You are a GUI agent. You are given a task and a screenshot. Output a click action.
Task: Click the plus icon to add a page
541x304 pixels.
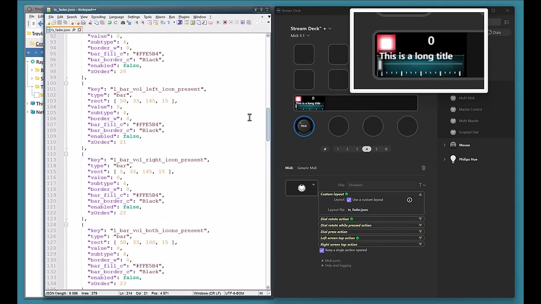(386, 149)
